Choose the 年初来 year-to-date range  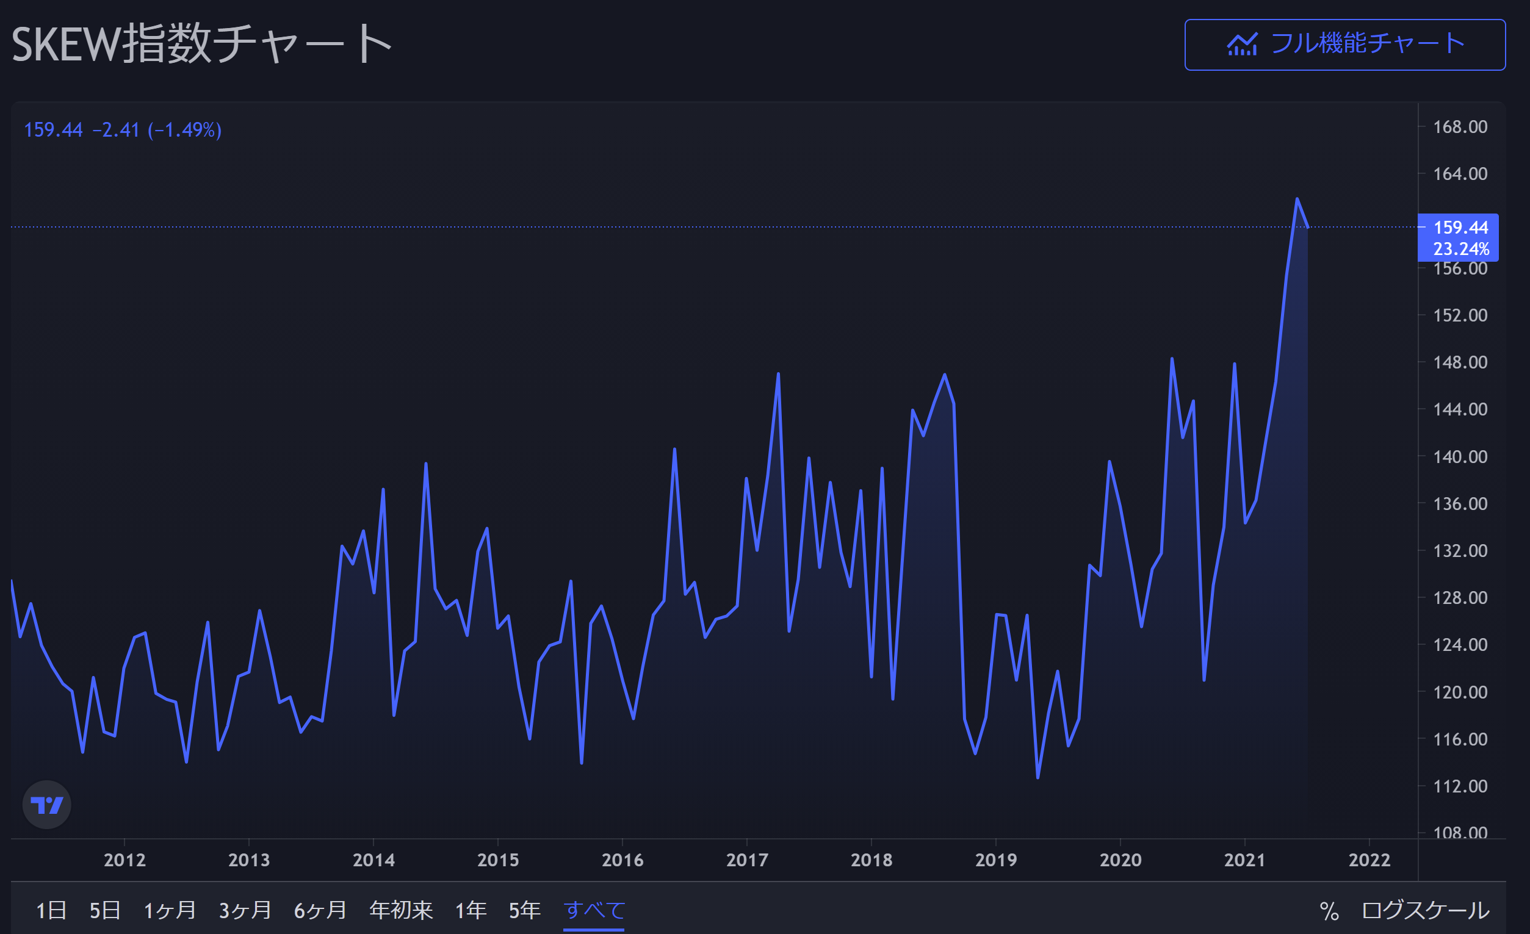(400, 910)
